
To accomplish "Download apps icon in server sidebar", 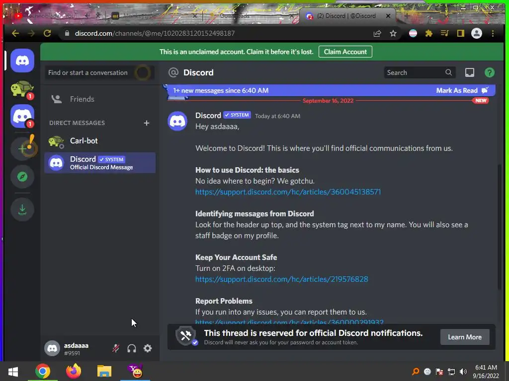I will click(x=22, y=209).
